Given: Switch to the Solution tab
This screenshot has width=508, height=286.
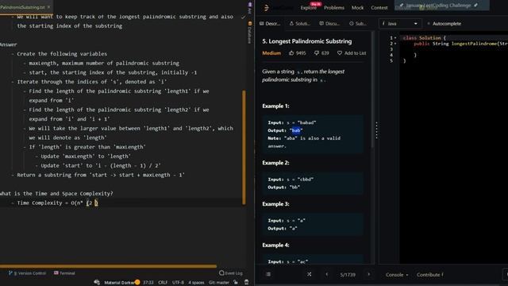Looking at the screenshot, I should click(x=300, y=24).
